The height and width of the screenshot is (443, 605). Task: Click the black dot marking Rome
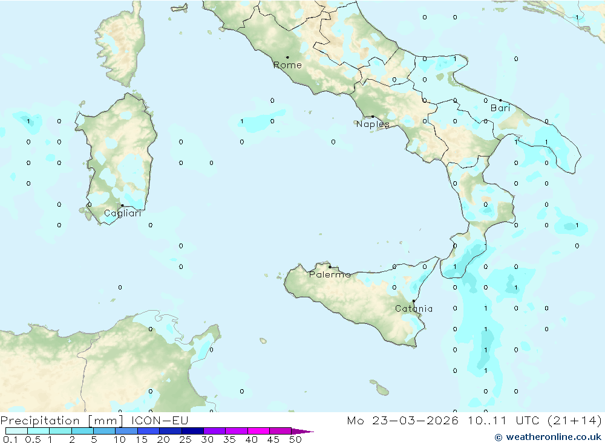click(287, 57)
